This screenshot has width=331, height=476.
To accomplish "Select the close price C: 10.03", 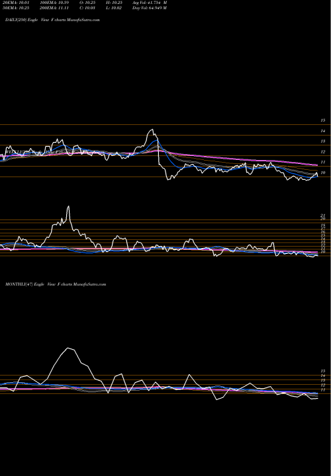I will pyautogui.click(x=88, y=8).
